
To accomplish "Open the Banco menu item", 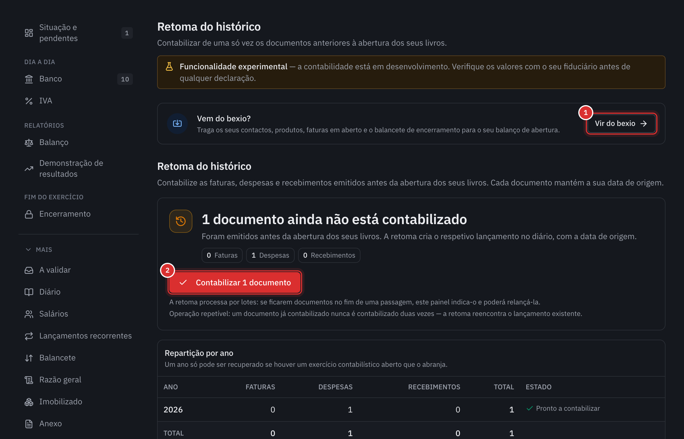I will [79, 79].
